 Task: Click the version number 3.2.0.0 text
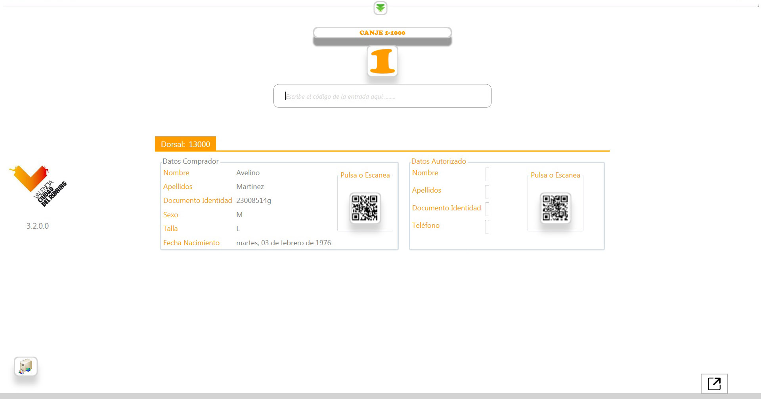tap(38, 226)
